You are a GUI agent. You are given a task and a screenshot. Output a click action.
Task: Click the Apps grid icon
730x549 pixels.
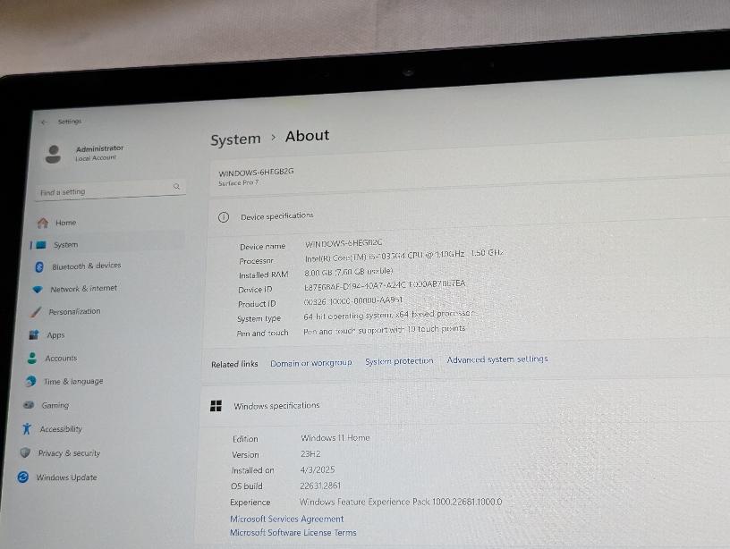tap(33, 335)
